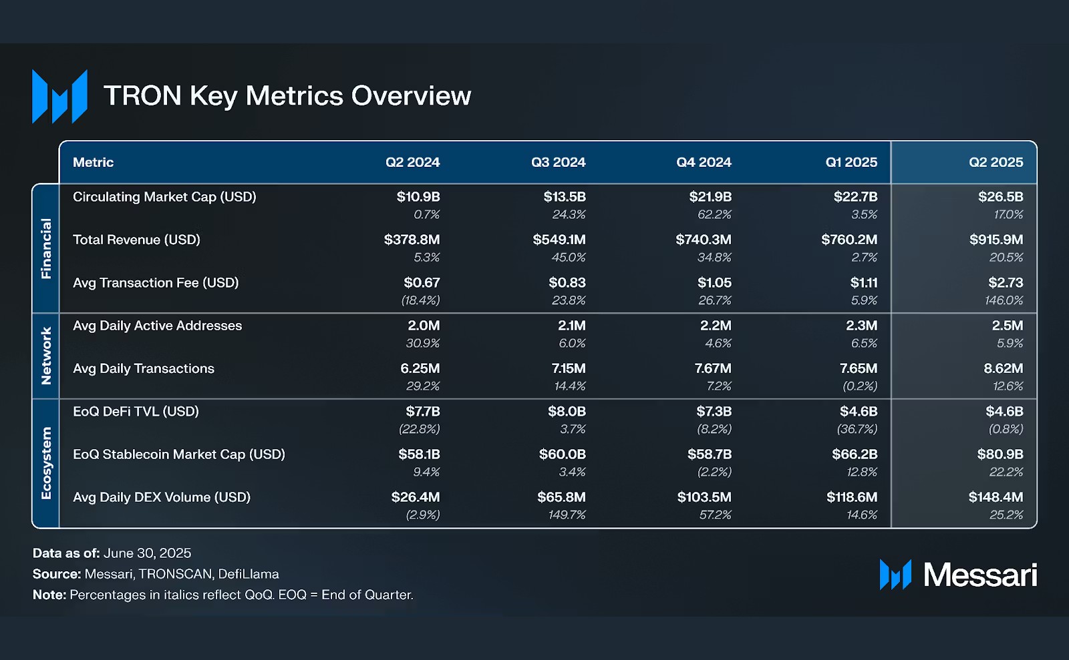Click the $60.0B stablecoin market cap value
1069x660 pixels.
[563, 454]
